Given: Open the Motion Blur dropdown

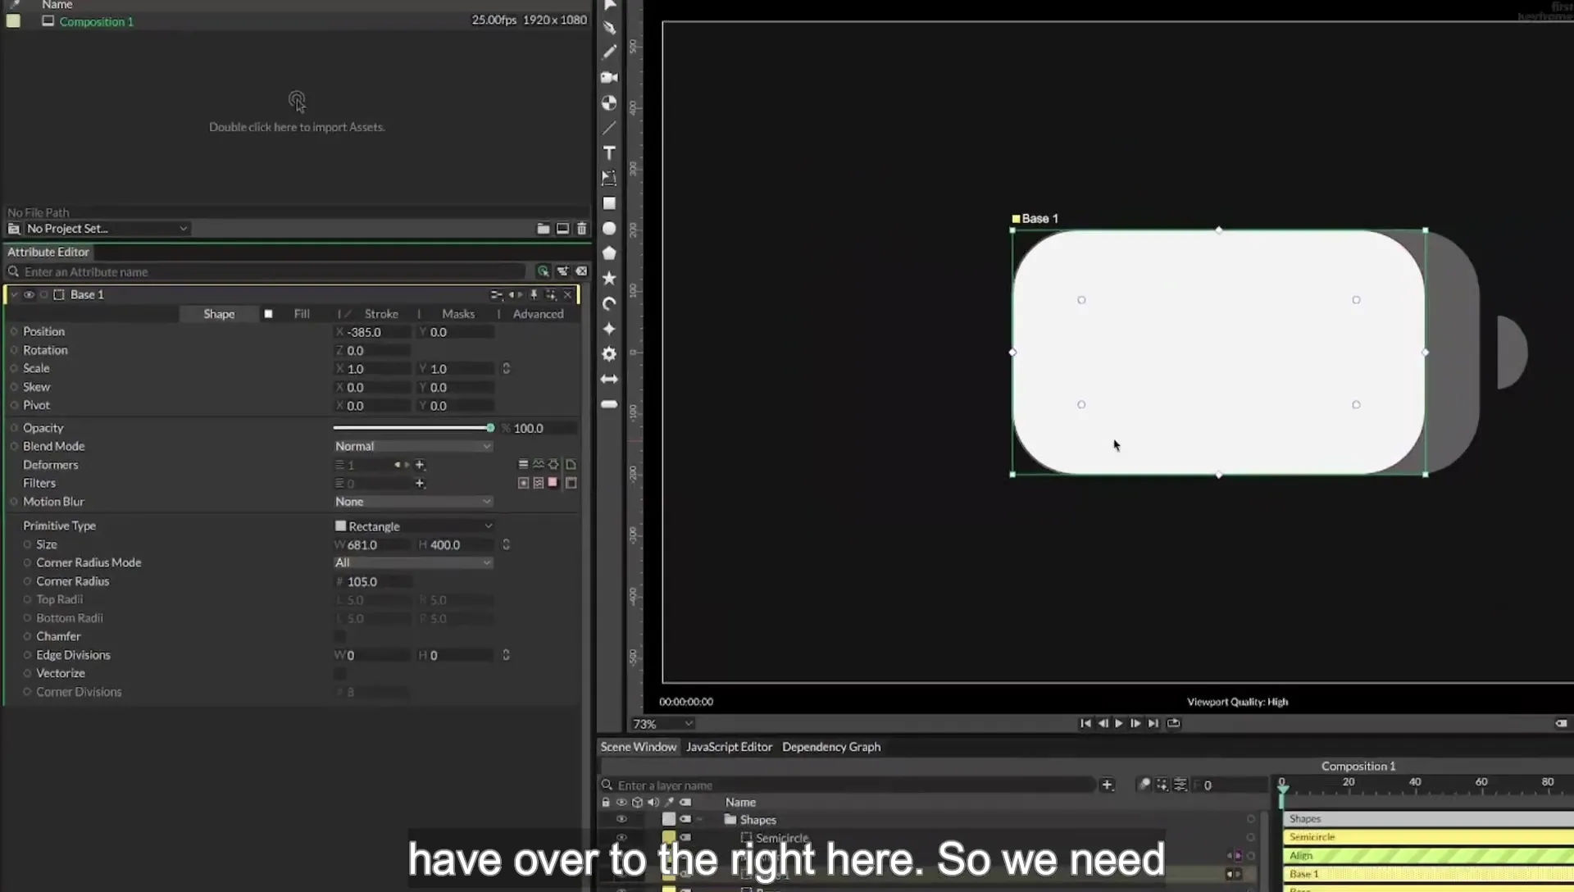Looking at the screenshot, I should tap(413, 502).
